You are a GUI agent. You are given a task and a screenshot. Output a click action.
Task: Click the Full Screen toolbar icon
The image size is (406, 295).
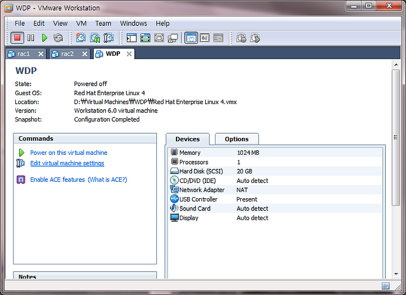coord(145,38)
